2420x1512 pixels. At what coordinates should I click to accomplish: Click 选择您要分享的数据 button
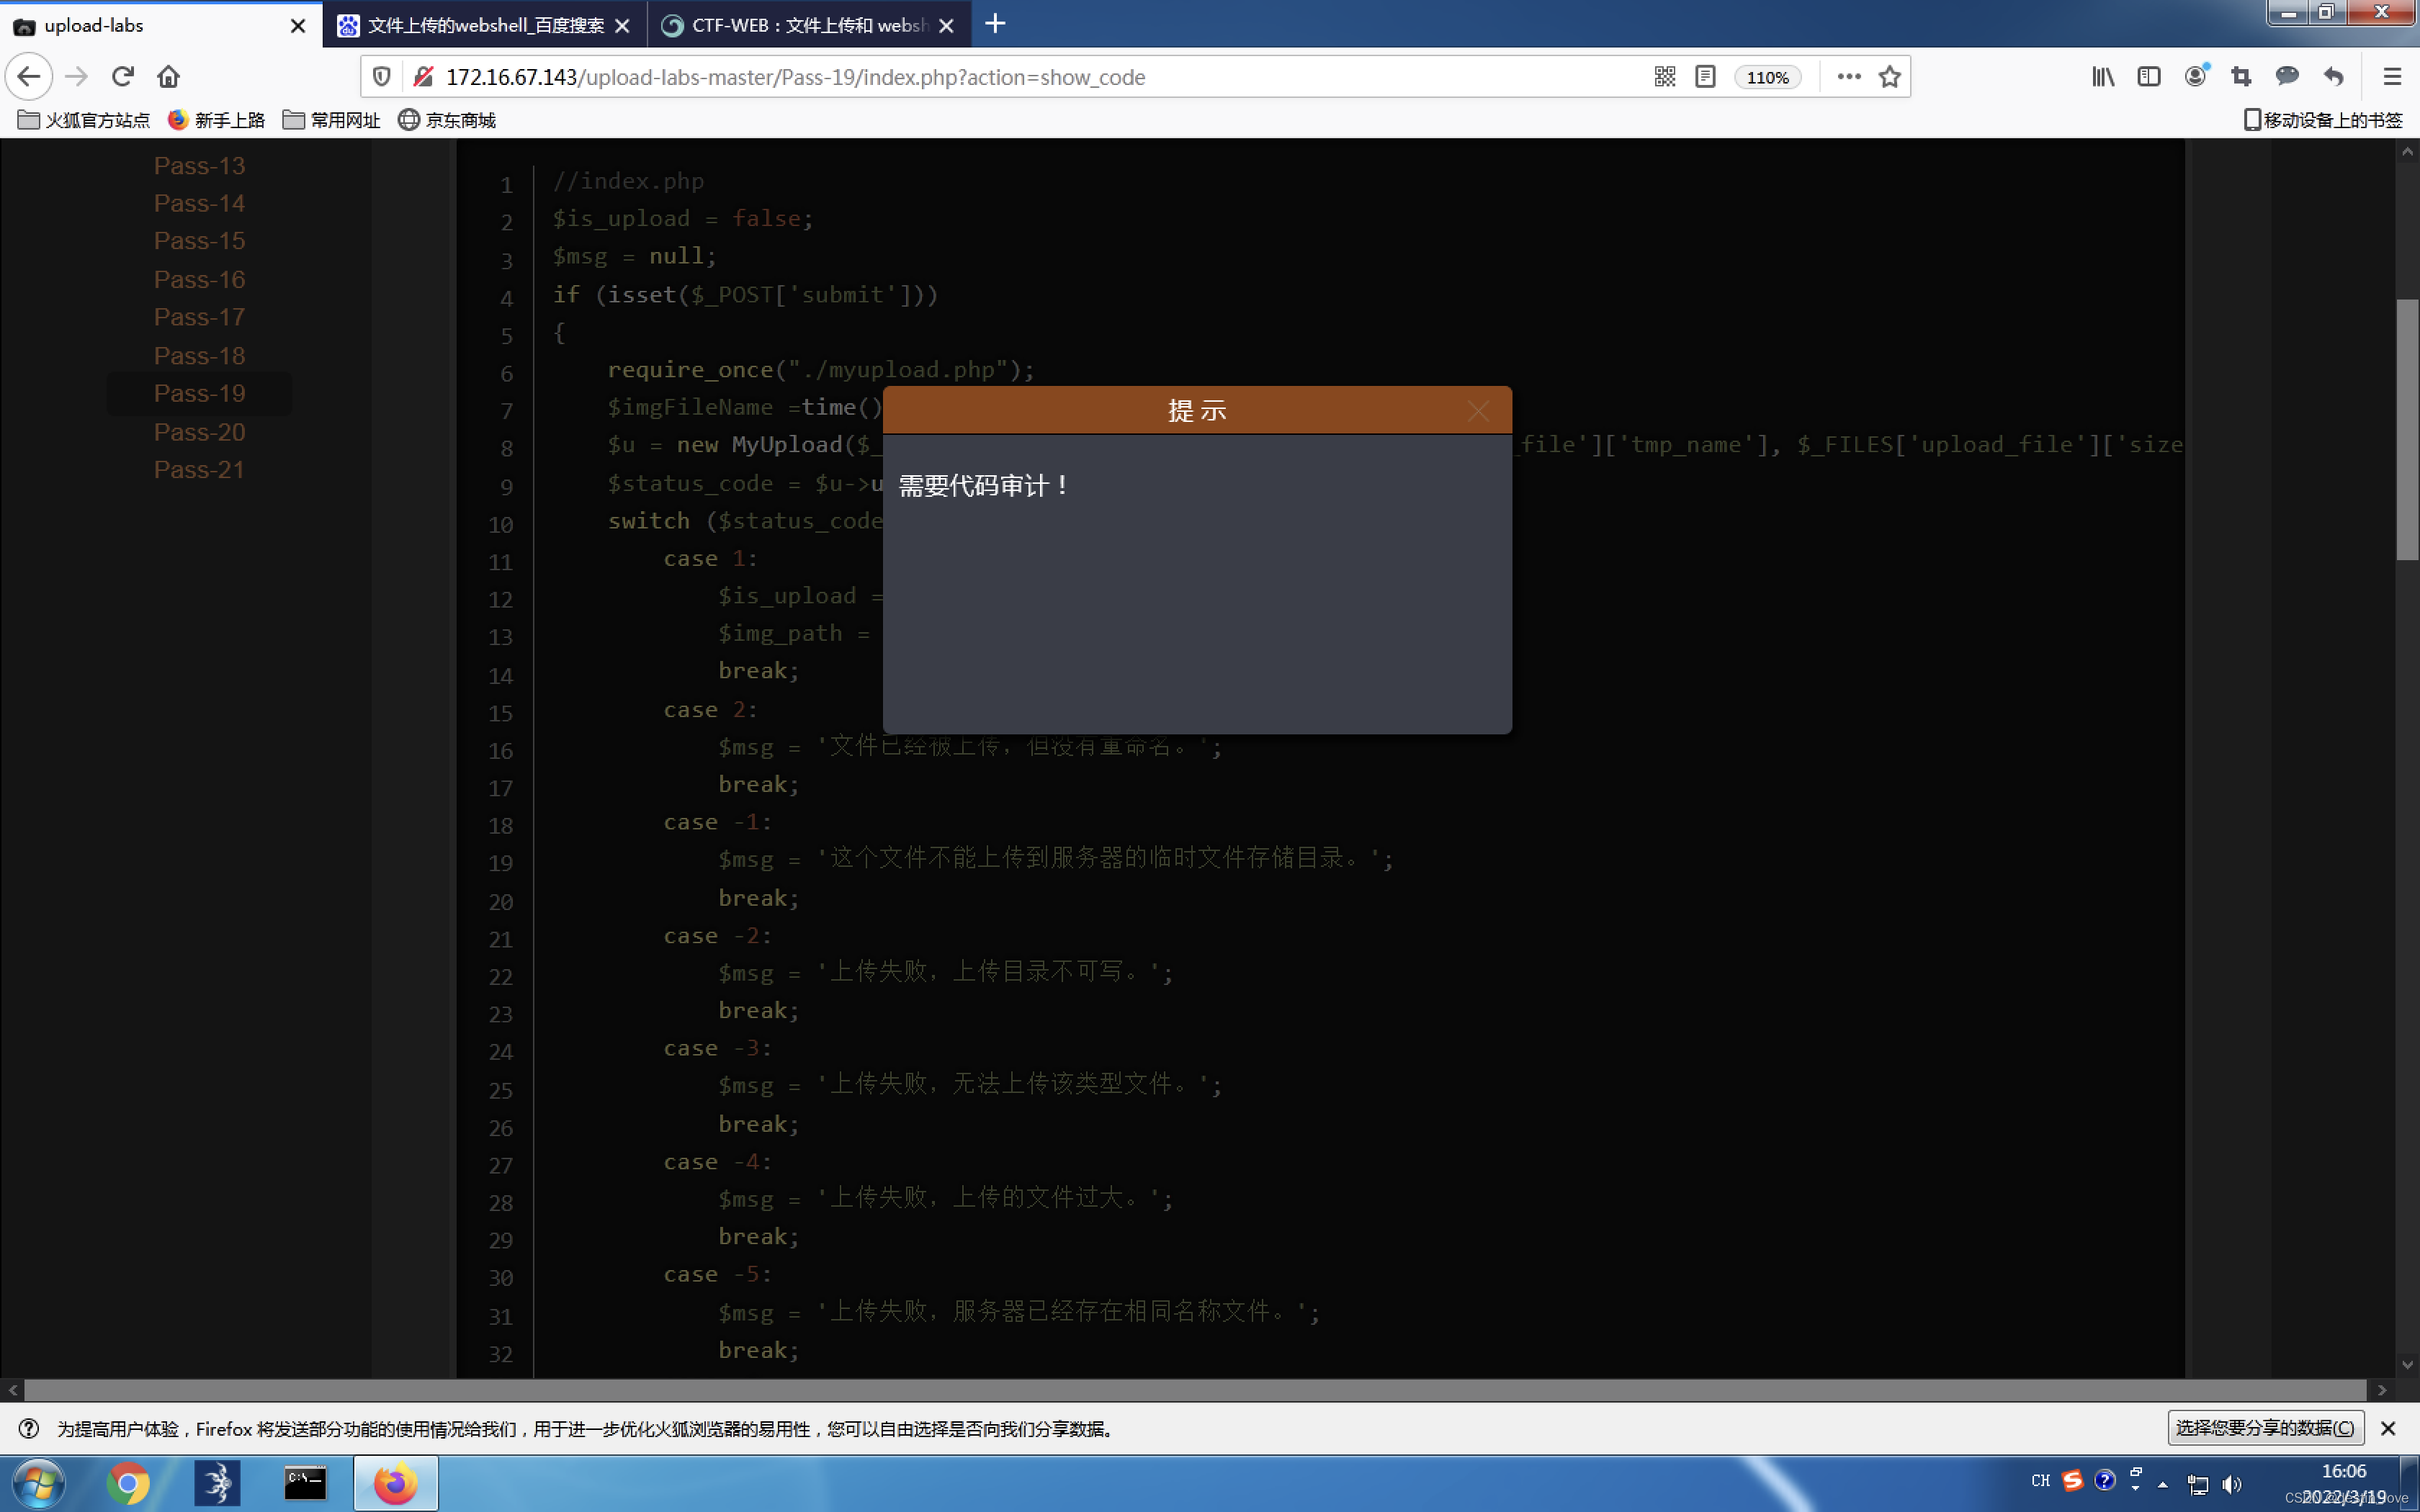(x=2264, y=1428)
